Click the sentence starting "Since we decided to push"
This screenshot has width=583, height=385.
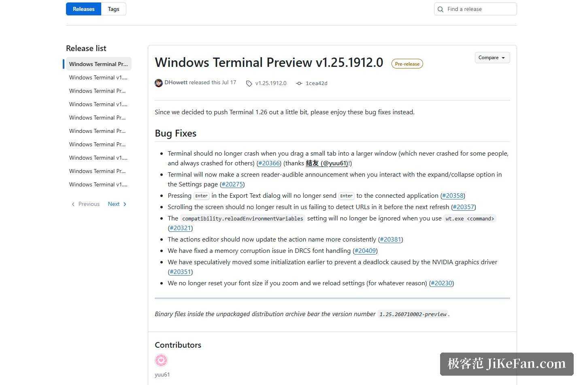285,112
